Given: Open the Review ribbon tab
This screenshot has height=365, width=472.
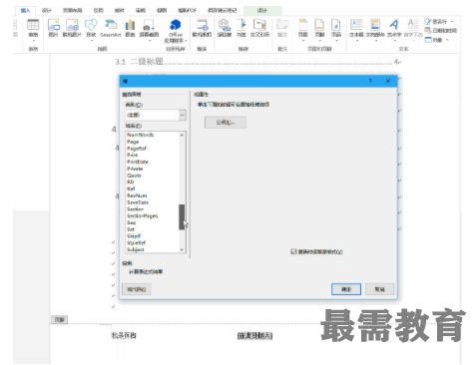Looking at the screenshot, I should 141,10.
